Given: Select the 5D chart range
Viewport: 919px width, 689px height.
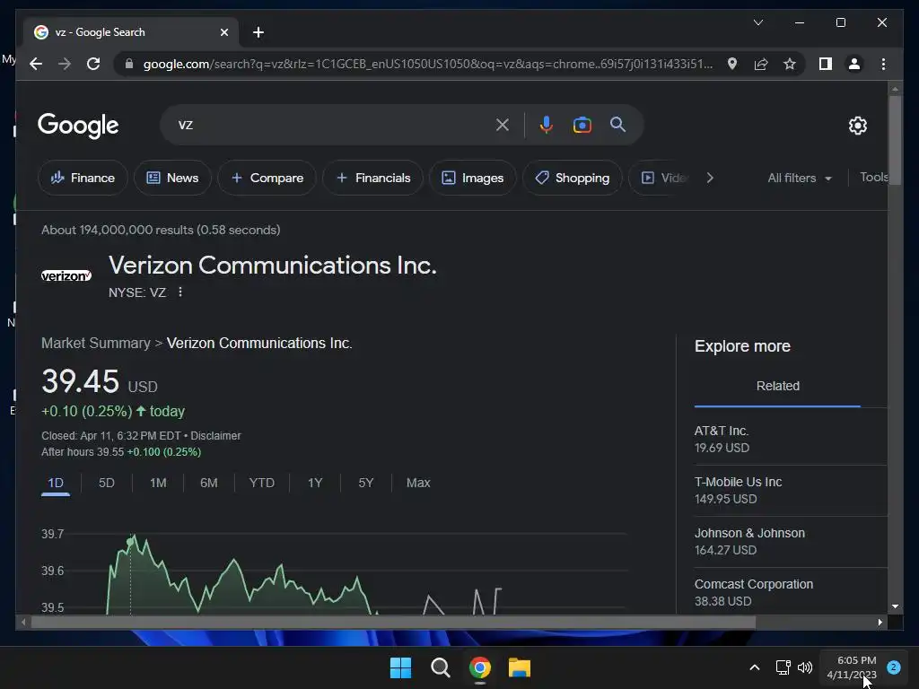Looking at the screenshot, I should click(107, 483).
